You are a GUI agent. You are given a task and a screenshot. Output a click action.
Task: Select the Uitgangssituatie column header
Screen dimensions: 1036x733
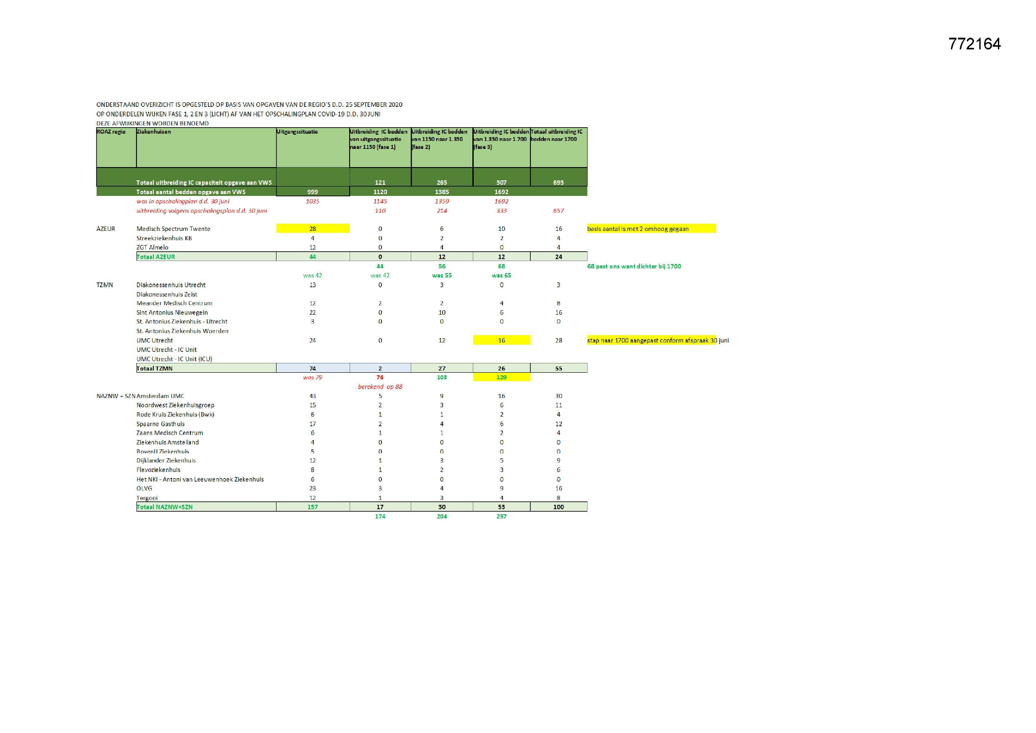(x=297, y=132)
